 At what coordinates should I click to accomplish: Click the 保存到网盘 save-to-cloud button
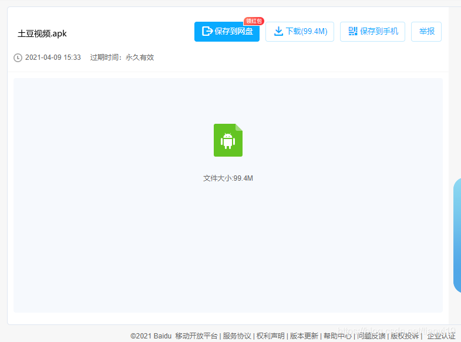pyautogui.click(x=227, y=32)
